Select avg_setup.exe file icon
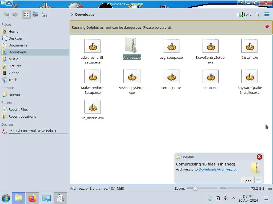Image resolution: width=273 pixels, height=204 pixels. tap(171, 46)
